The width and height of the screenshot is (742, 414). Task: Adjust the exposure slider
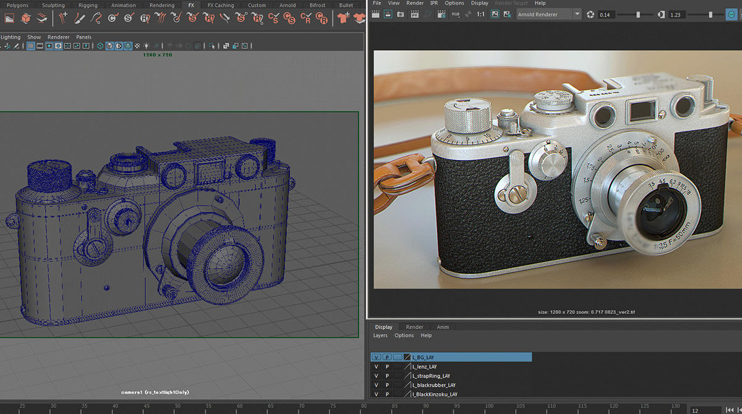coord(639,14)
